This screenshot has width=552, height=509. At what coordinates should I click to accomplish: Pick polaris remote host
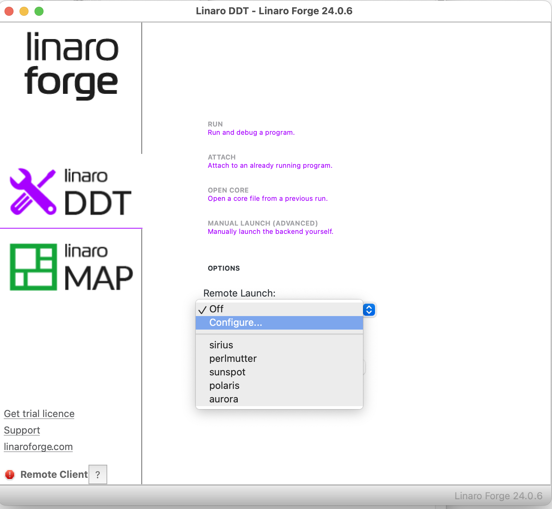pyautogui.click(x=279, y=386)
